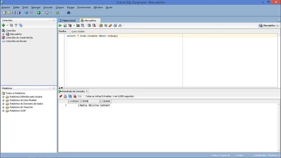Viewport: 281px width, 158px height.
Task: Click the SQL History icon
Action: [x=115, y=25]
